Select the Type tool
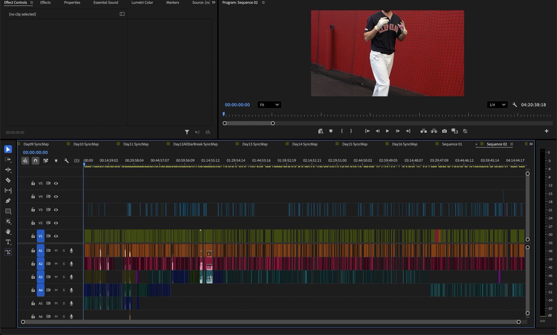557x335 pixels. click(x=8, y=242)
